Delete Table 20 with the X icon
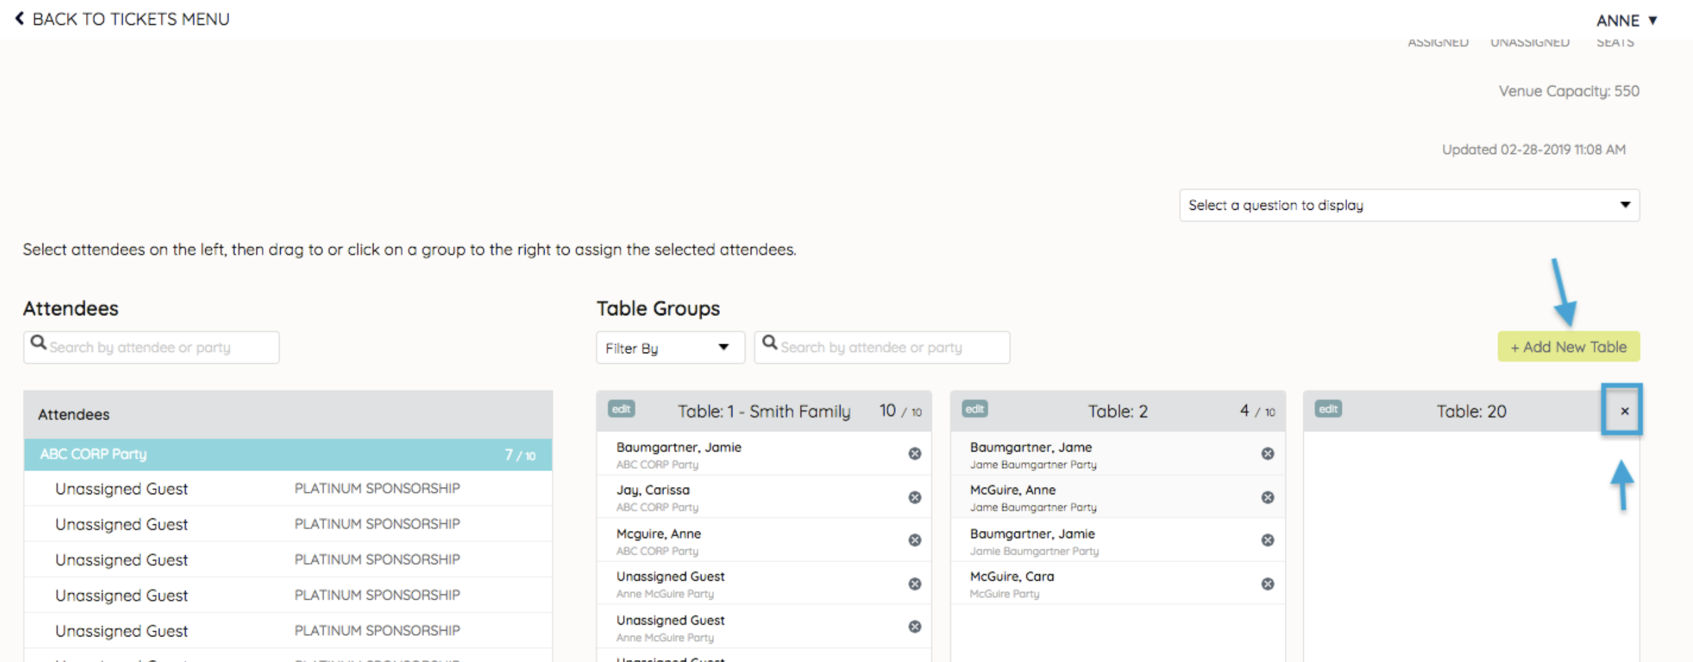Viewport: 1693px width, 662px height. point(1625,411)
